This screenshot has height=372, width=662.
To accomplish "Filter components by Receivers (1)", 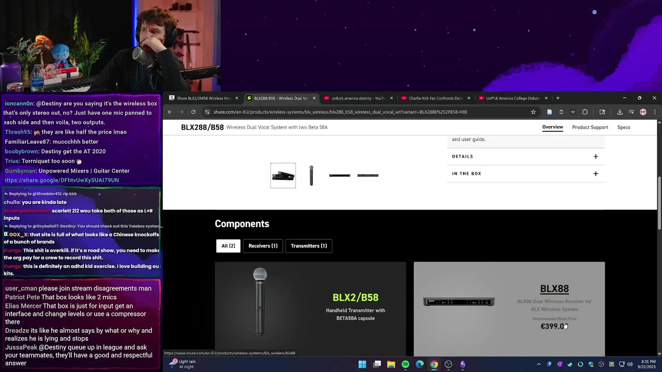I will tap(263, 246).
